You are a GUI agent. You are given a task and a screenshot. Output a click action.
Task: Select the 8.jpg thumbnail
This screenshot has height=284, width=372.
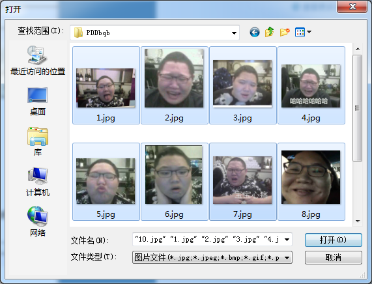coord(311,182)
